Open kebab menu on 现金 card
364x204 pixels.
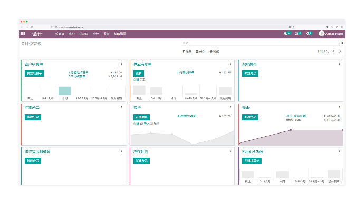pos(339,107)
